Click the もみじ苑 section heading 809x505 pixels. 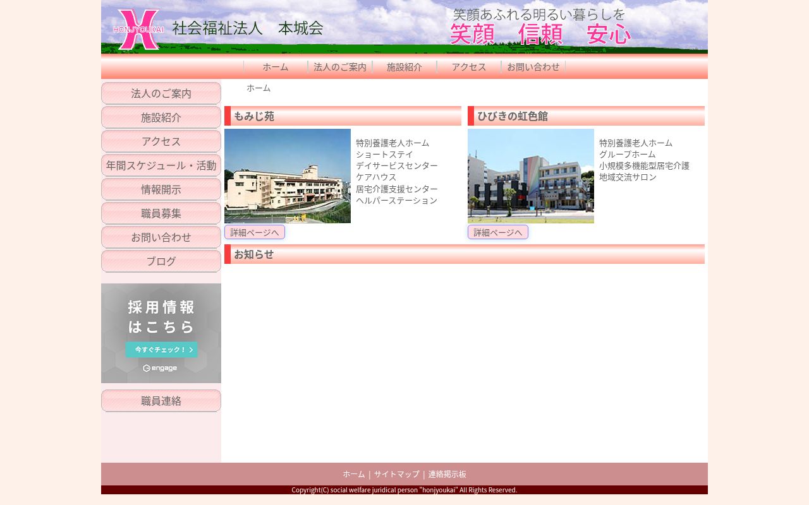click(x=343, y=116)
